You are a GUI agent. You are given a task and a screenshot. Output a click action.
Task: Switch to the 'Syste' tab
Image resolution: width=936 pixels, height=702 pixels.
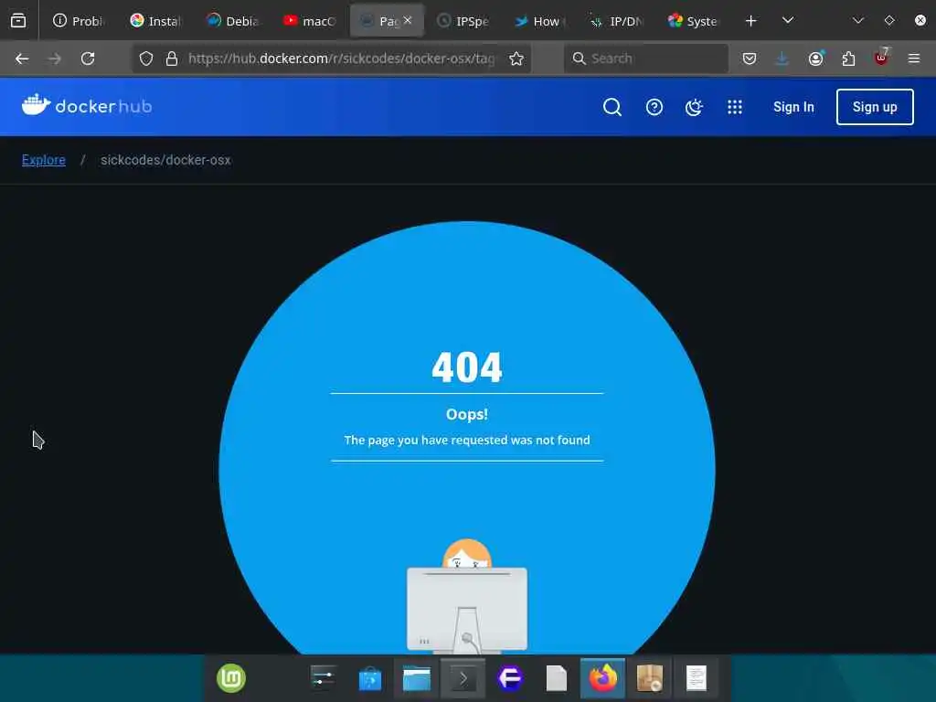tap(695, 21)
